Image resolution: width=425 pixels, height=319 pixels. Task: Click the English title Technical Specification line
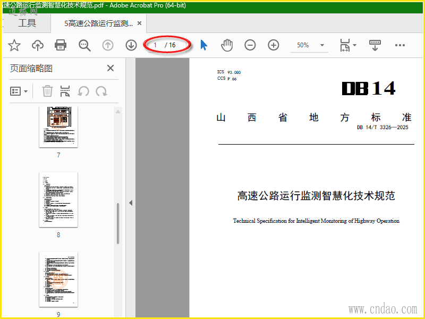pyautogui.click(x=316, y=221)
